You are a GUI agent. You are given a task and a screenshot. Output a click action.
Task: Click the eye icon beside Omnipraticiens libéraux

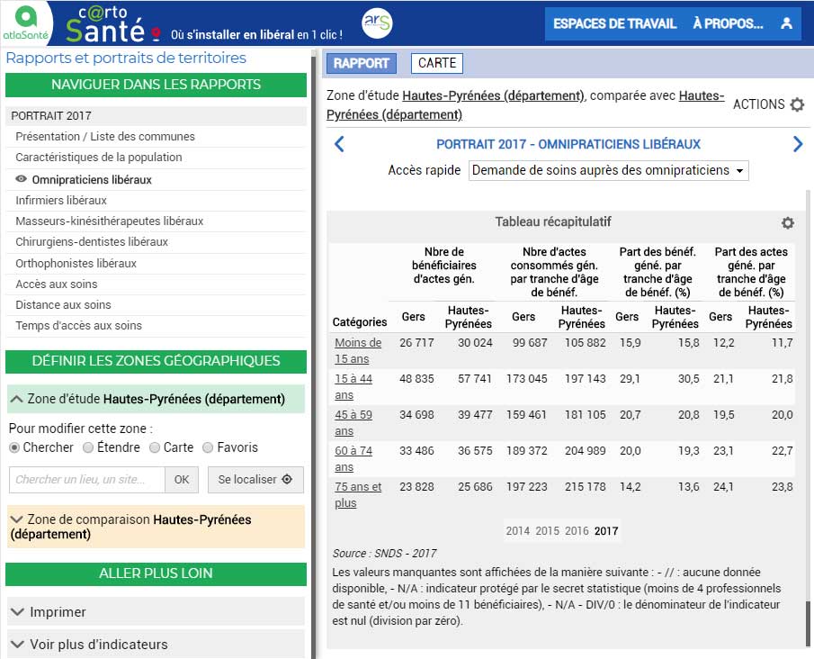[21, 179]
